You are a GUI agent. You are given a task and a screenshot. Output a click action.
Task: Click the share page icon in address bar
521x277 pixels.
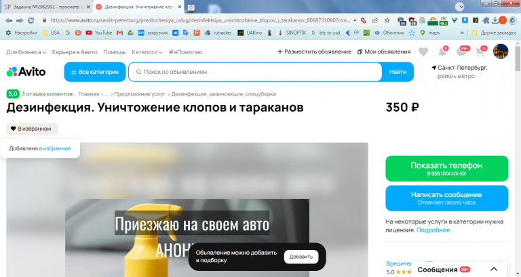click(x=374, y=20)
